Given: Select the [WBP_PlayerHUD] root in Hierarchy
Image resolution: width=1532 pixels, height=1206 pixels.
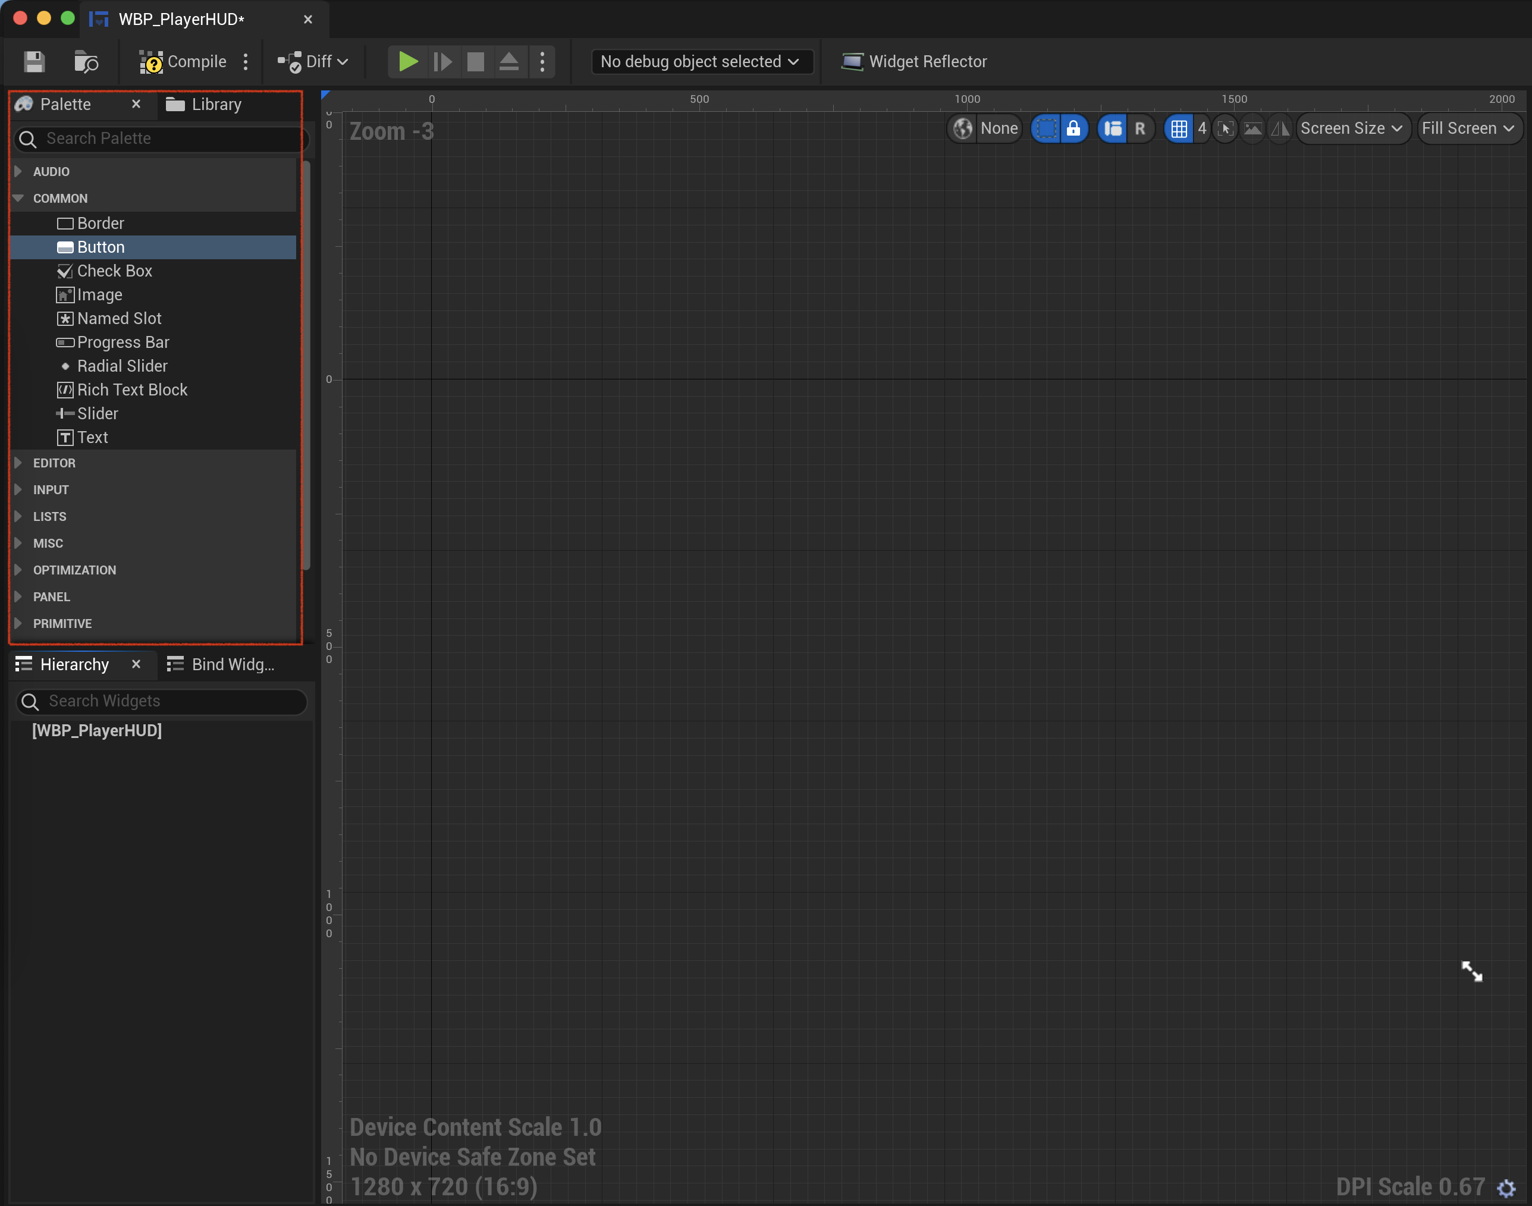Looking at the screenshot, I should [97, 730].
